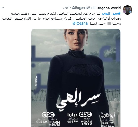Click the vertical 187BSMA watermark
This screenshot has height=127, width=138.
(x=36, y=81)
